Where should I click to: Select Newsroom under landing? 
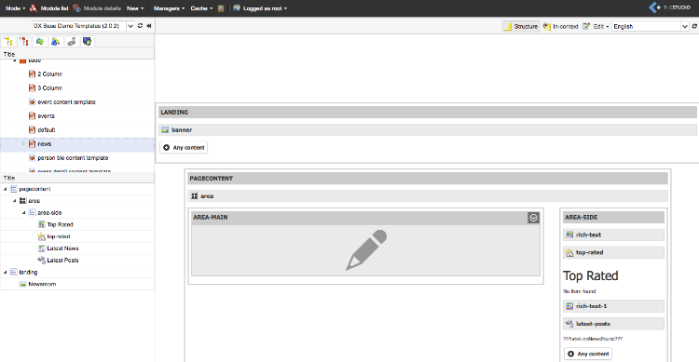click(x=42, y=284)
